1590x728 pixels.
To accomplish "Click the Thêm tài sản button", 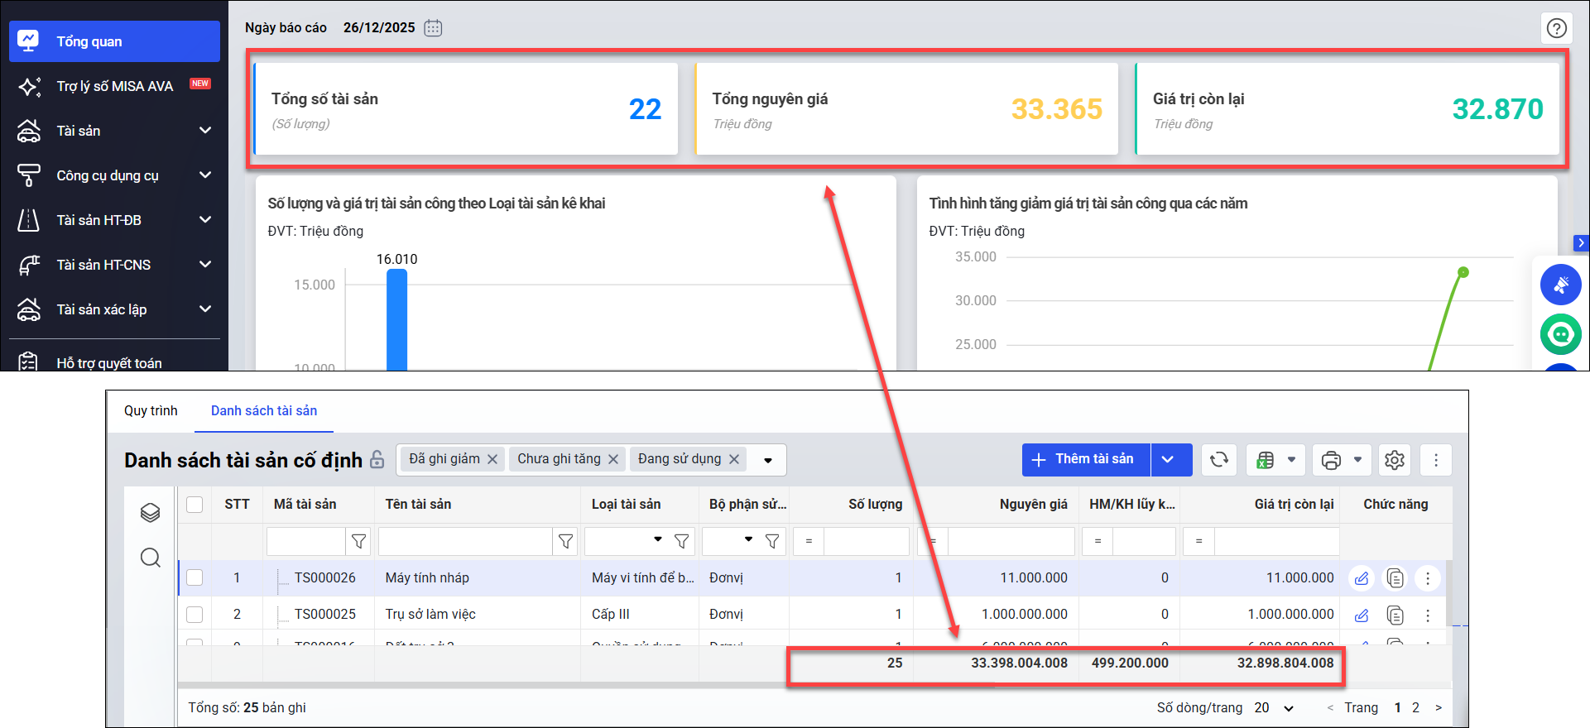I will click(x=1086, y=460).
